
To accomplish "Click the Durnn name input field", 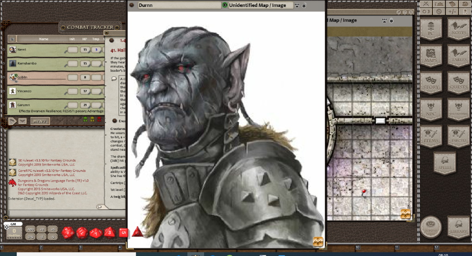I will tap(179, 6).
